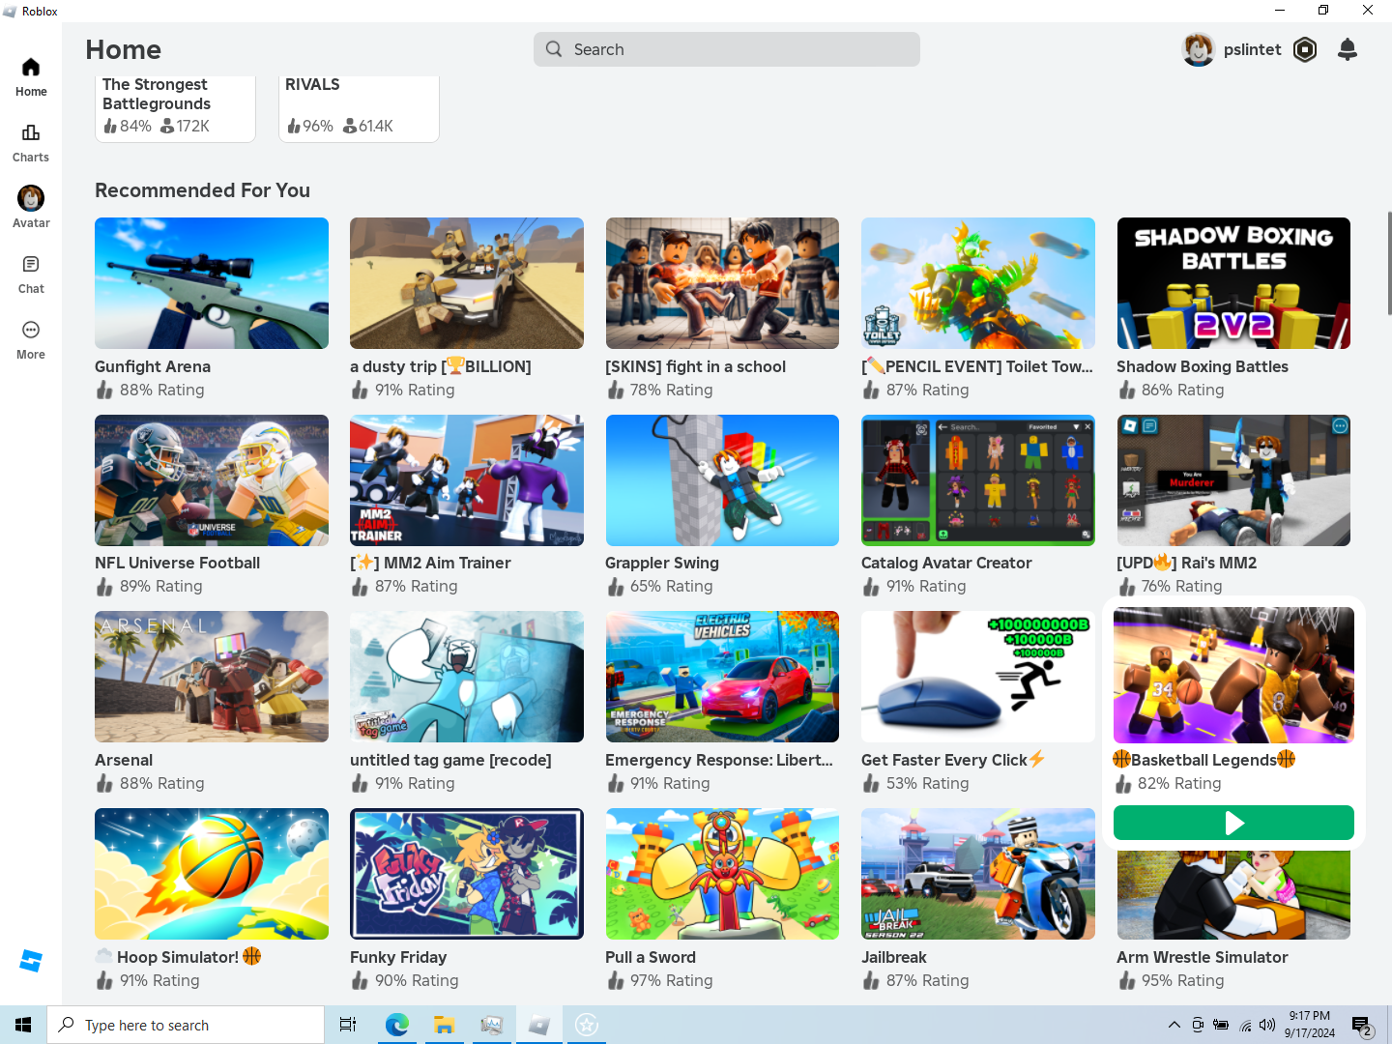Viewport: 1392px width, 1044px height.
Task: Open the Get Faster Every Click thumbnail
Action: (x=978, y=677)
